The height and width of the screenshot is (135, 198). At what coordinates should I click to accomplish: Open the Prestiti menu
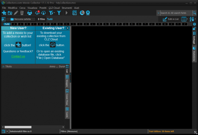43,8
